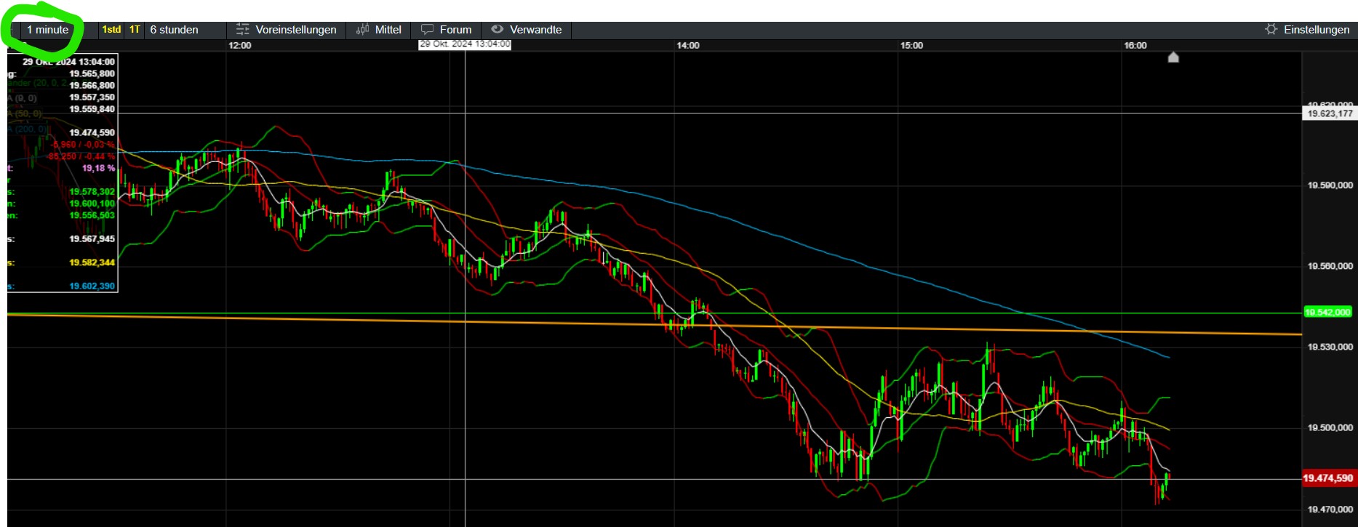This screenshot has height=527, width=1358.
Task: Click the 19.590,000 price axis label
Action: (1330, 185)
